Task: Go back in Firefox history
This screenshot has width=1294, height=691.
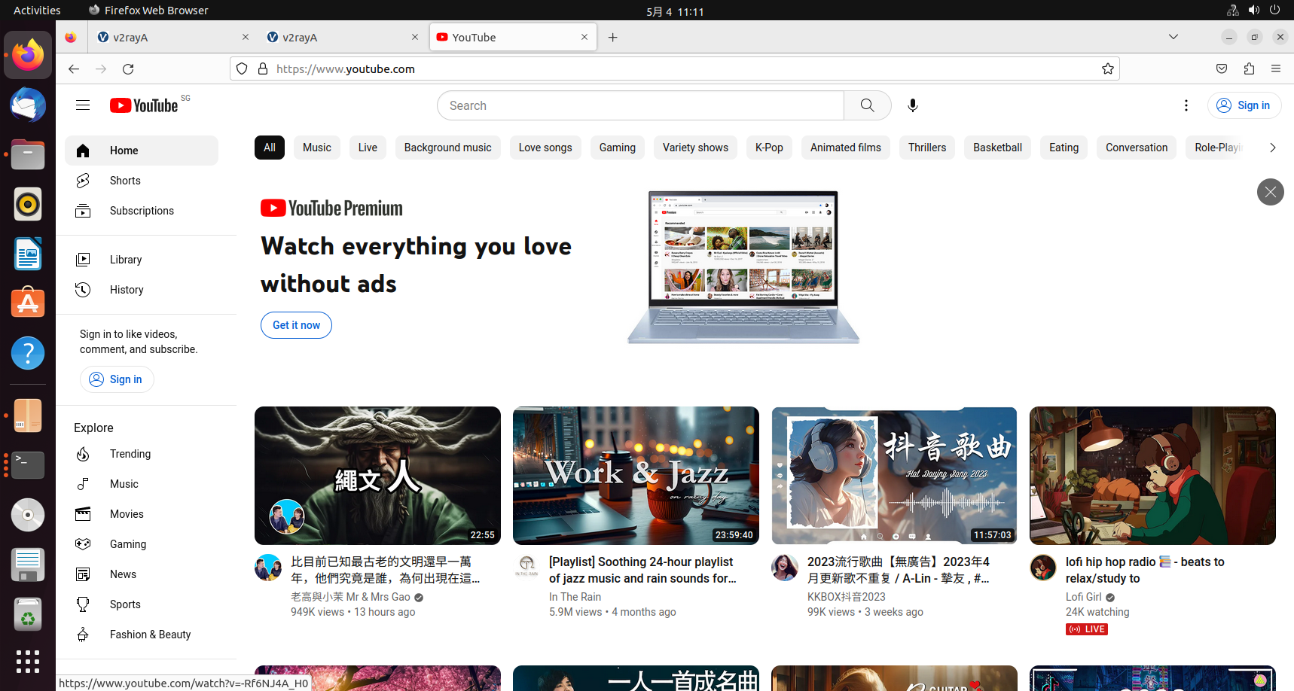Action: (x=73, y=68)
